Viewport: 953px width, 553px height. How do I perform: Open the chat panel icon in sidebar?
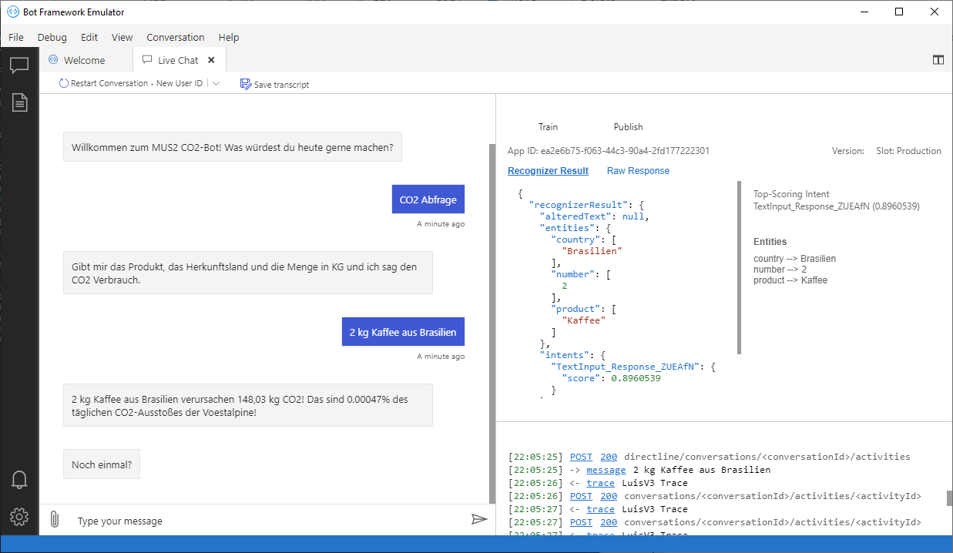19,65
